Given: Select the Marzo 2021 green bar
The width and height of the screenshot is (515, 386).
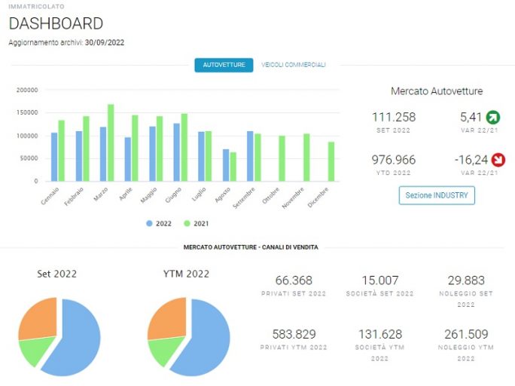Looking at the screenshot, I should (111, 142).
